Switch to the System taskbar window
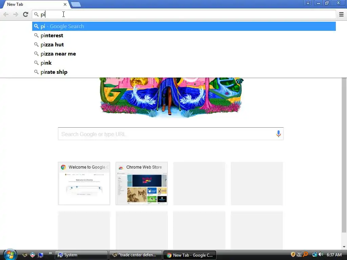Image resolution: width=347 pixels, height=260 pixels. (81, 255)
